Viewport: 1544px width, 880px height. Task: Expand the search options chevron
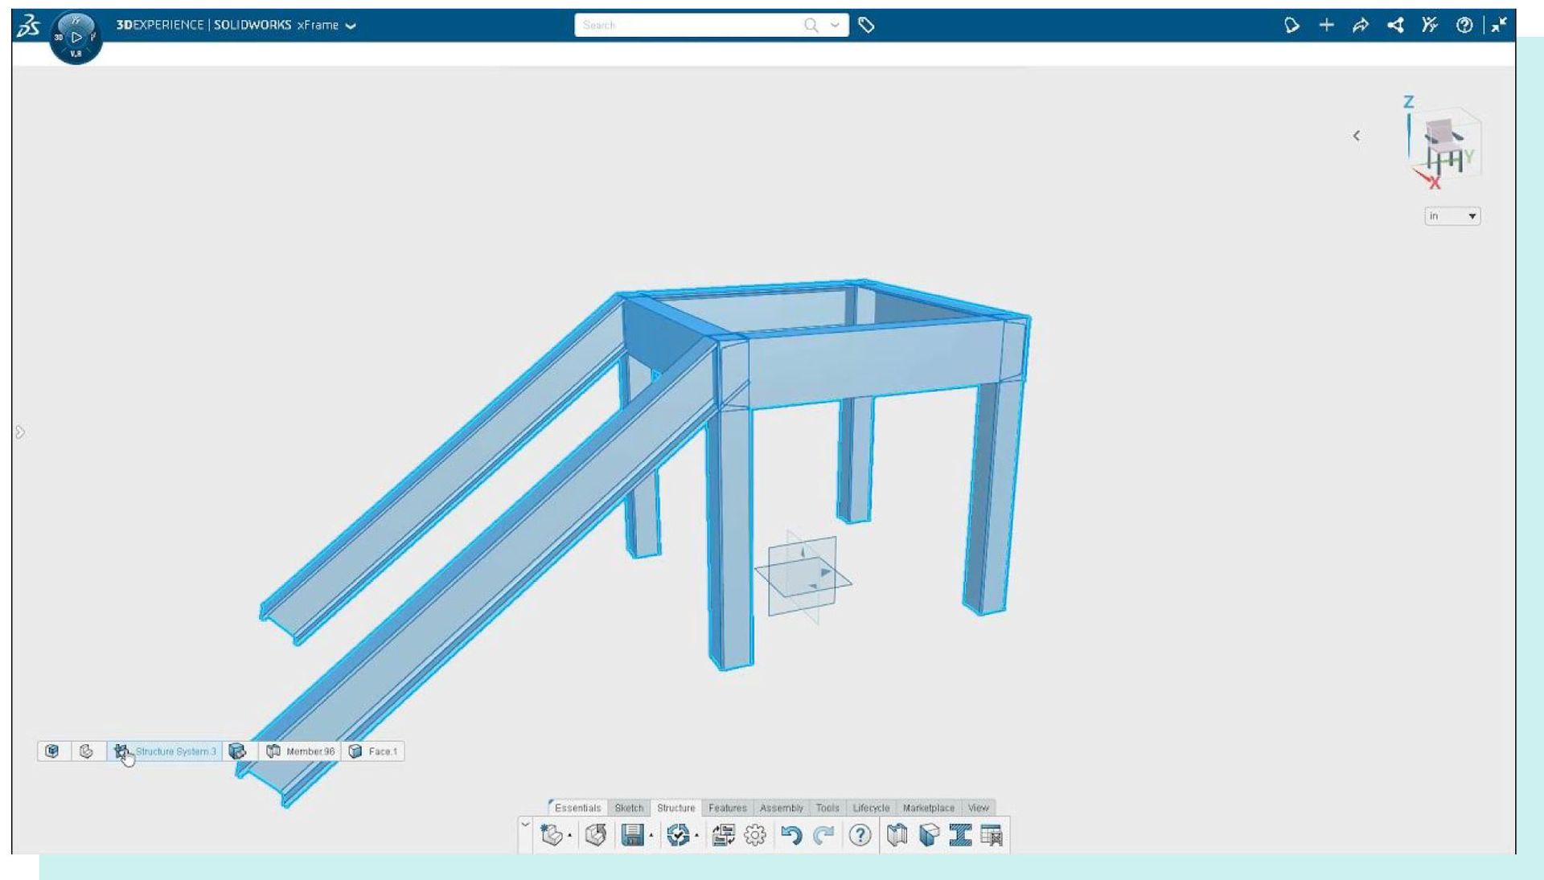(x=835, y=26)
